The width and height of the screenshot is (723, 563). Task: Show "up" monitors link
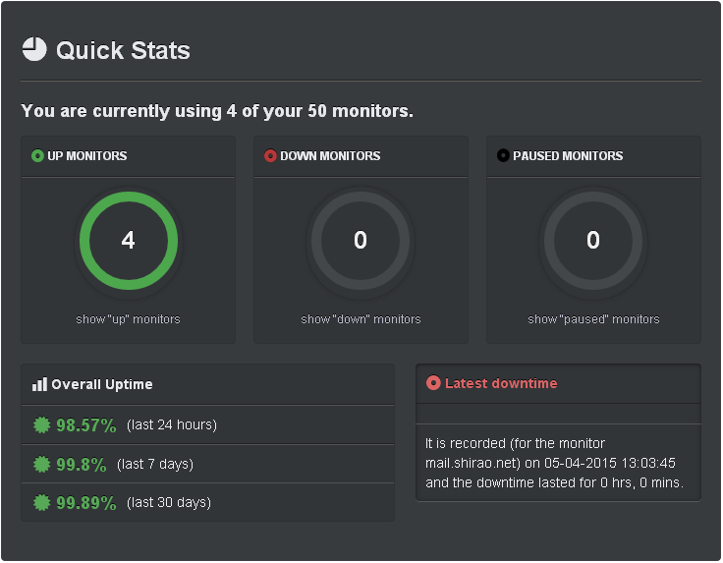click(x=128, y=319)
